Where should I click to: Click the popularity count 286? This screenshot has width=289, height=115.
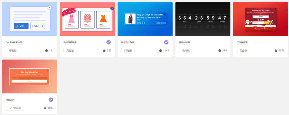(109, 50)
